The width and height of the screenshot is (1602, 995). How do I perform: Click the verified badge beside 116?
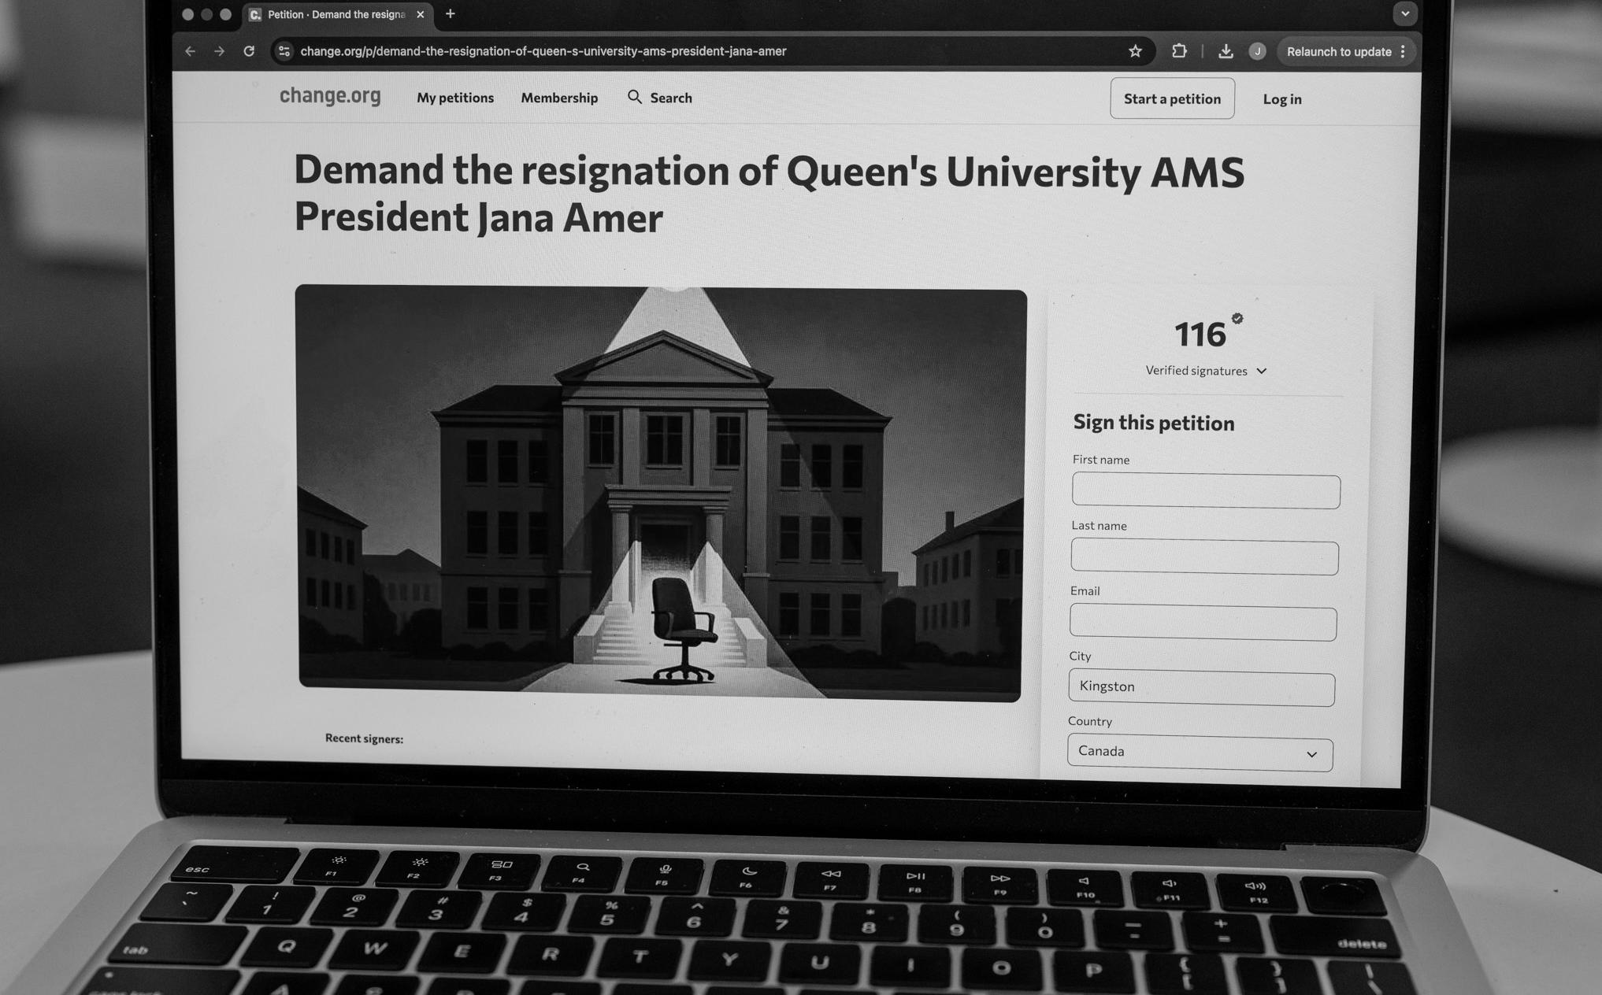click(1237, 319)
